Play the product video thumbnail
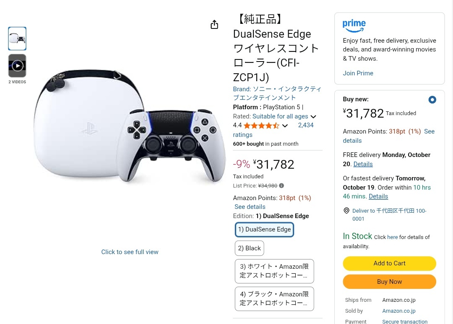 (17, 66)
